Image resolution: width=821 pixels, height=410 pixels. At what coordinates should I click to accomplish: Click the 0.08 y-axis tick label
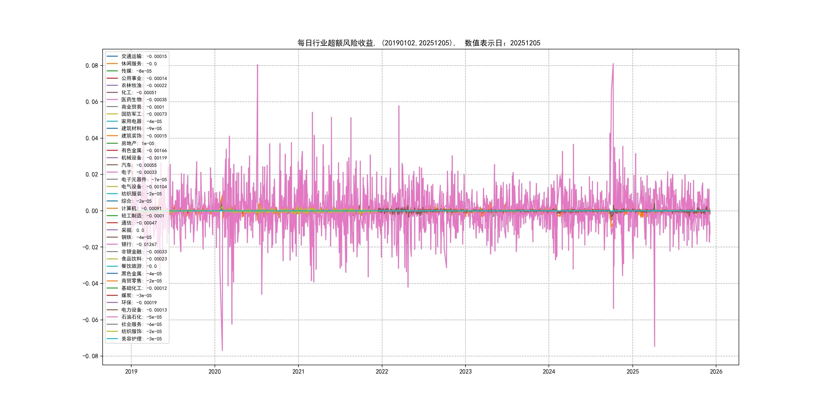point(92,66)
